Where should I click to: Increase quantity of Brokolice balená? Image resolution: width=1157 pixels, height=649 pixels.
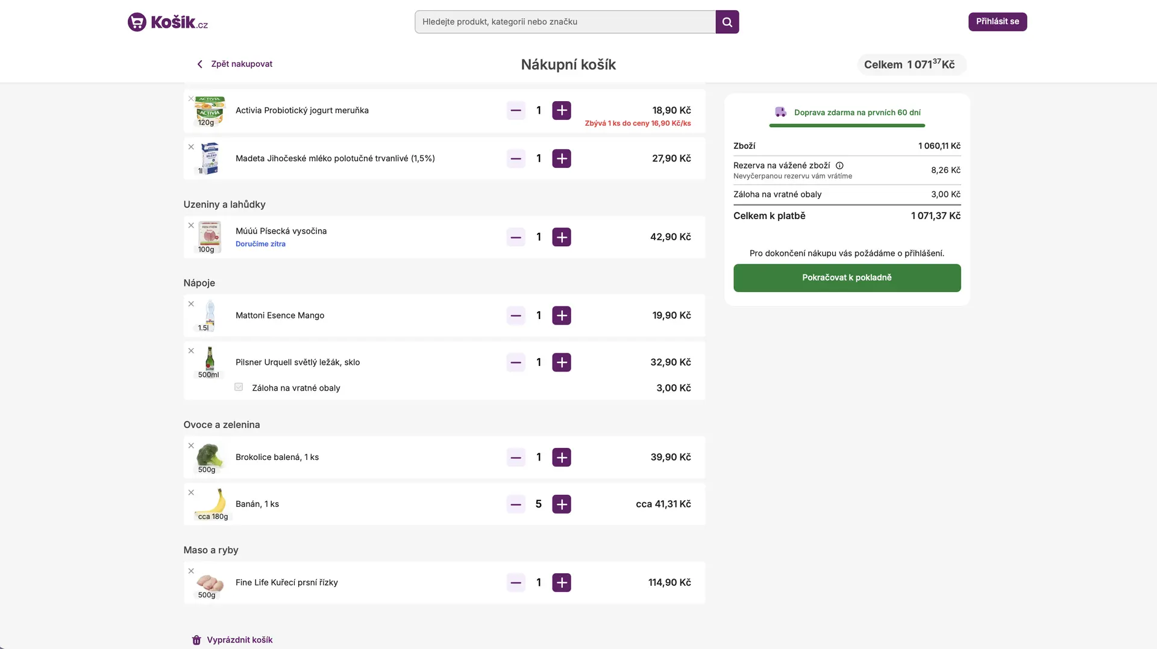click(x=562, y=458)
